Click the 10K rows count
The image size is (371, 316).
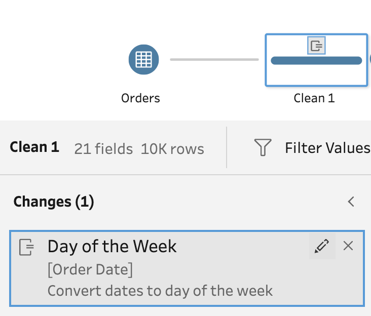point(172,149)
